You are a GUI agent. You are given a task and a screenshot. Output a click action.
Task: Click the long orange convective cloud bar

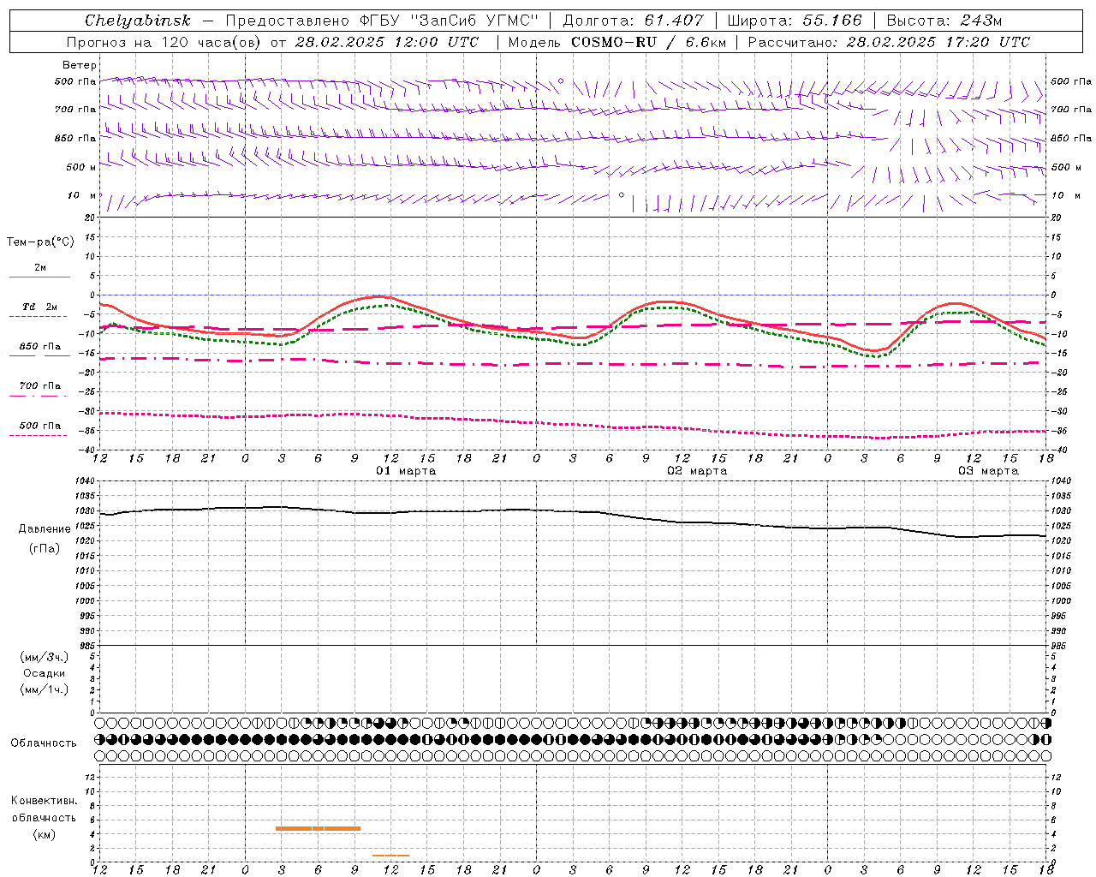318,828
